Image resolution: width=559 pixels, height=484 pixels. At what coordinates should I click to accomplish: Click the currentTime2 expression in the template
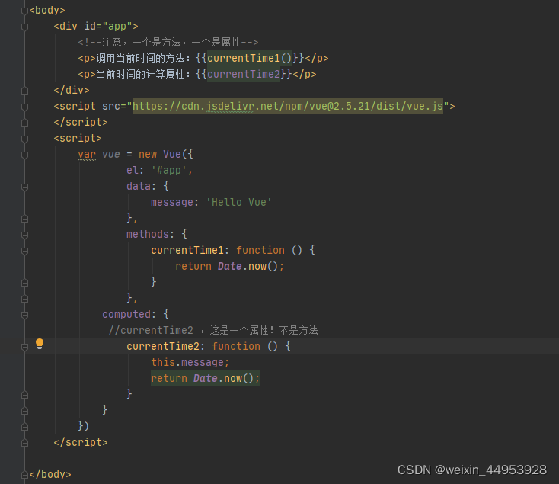244,74
